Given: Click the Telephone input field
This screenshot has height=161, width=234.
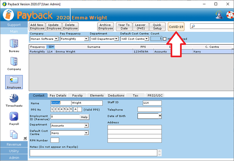Looking at the screenshot, I should (149, 110).
